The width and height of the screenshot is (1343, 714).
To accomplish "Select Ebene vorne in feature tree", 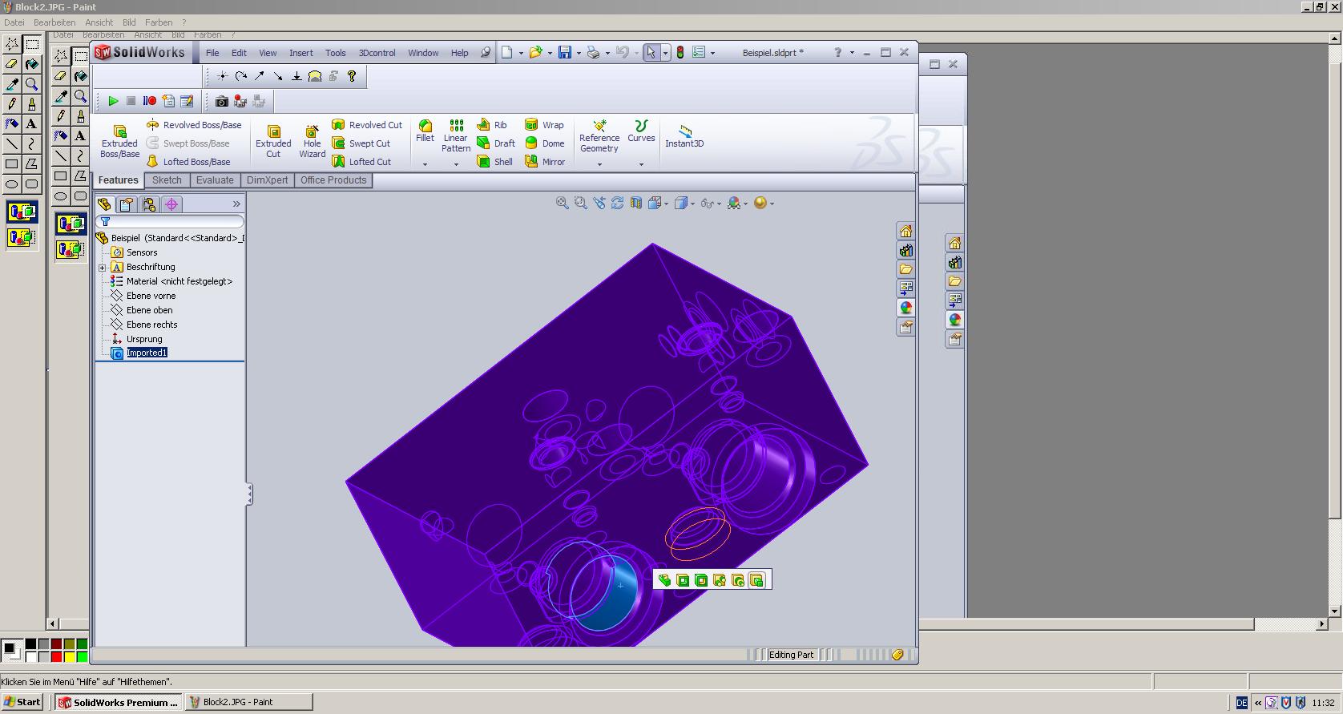I will pyautogui.click(x=151, y=296).
